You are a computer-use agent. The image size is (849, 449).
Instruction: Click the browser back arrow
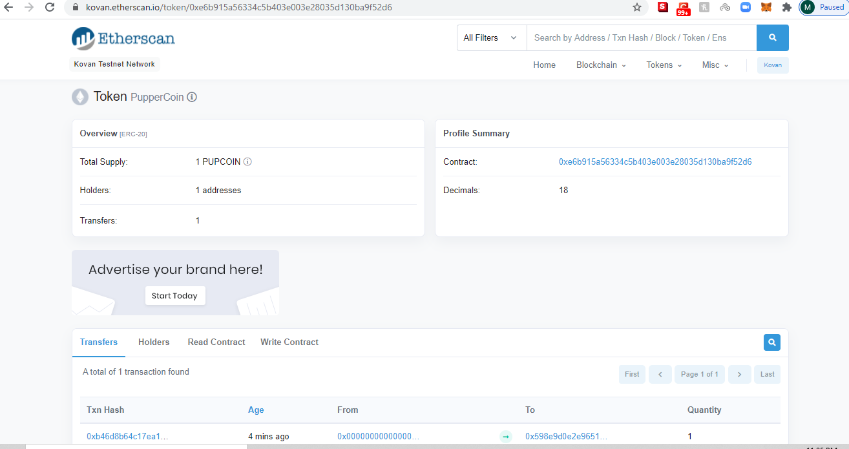[9, 7]
